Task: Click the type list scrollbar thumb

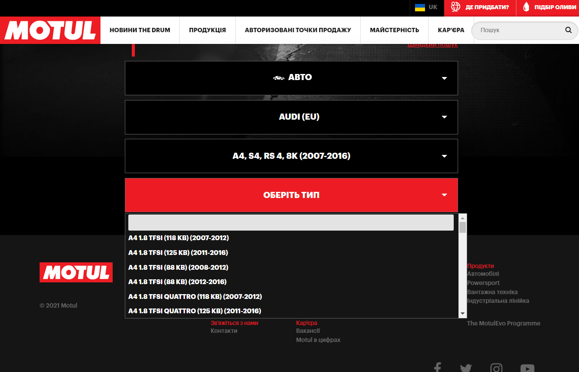Action: tap(463, 227)
